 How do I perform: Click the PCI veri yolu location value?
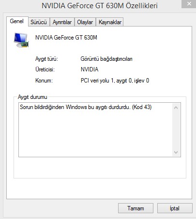[115, 81]
